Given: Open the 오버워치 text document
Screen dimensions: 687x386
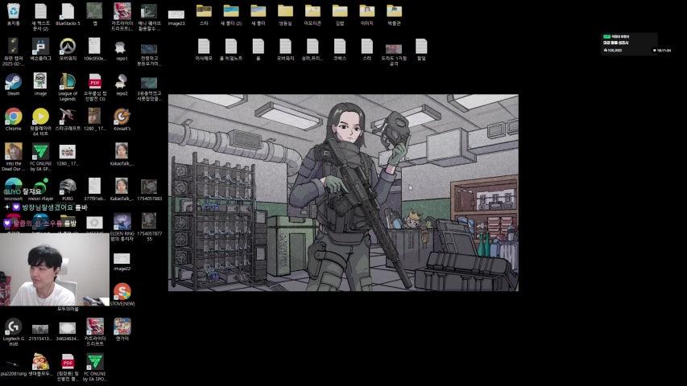Looking at the screenshot, I should tap(285, 49).
